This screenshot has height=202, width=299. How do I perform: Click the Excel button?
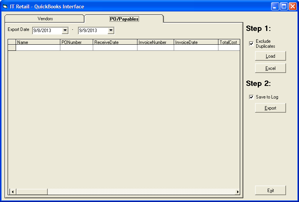[x=270, y=68]
